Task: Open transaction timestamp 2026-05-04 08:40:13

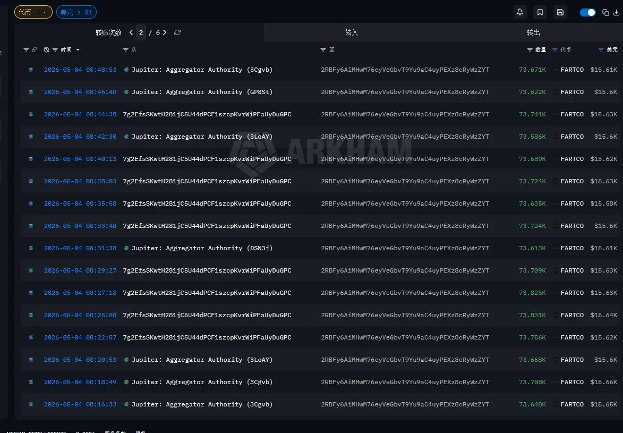Action: point(80,159)
